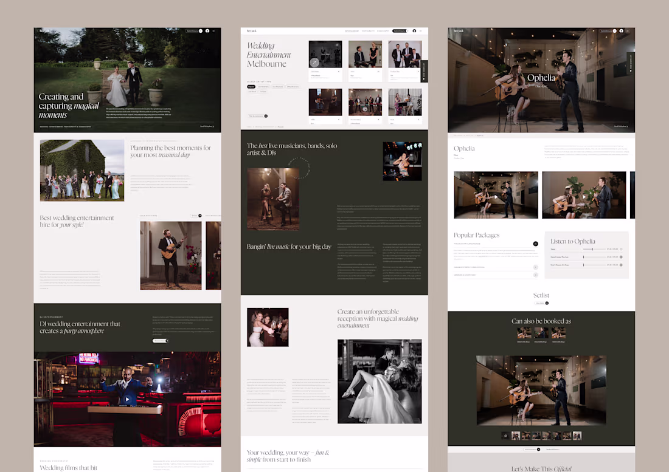Expand third Popular Packages item

[535, 275]
